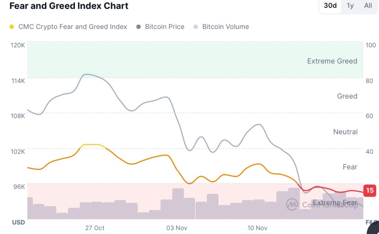This screenshot has height=234, width=379.
Task: Click the Greed band label
Action: pyautogui.click(x=347, y=96)
